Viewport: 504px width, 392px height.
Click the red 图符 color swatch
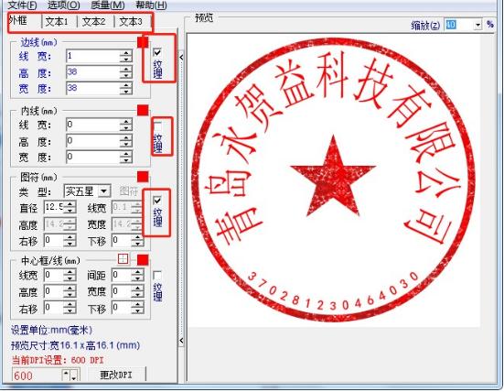(143, 177)
